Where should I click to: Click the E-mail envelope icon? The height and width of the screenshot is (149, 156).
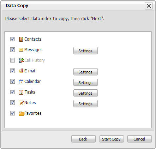[21, 71]
